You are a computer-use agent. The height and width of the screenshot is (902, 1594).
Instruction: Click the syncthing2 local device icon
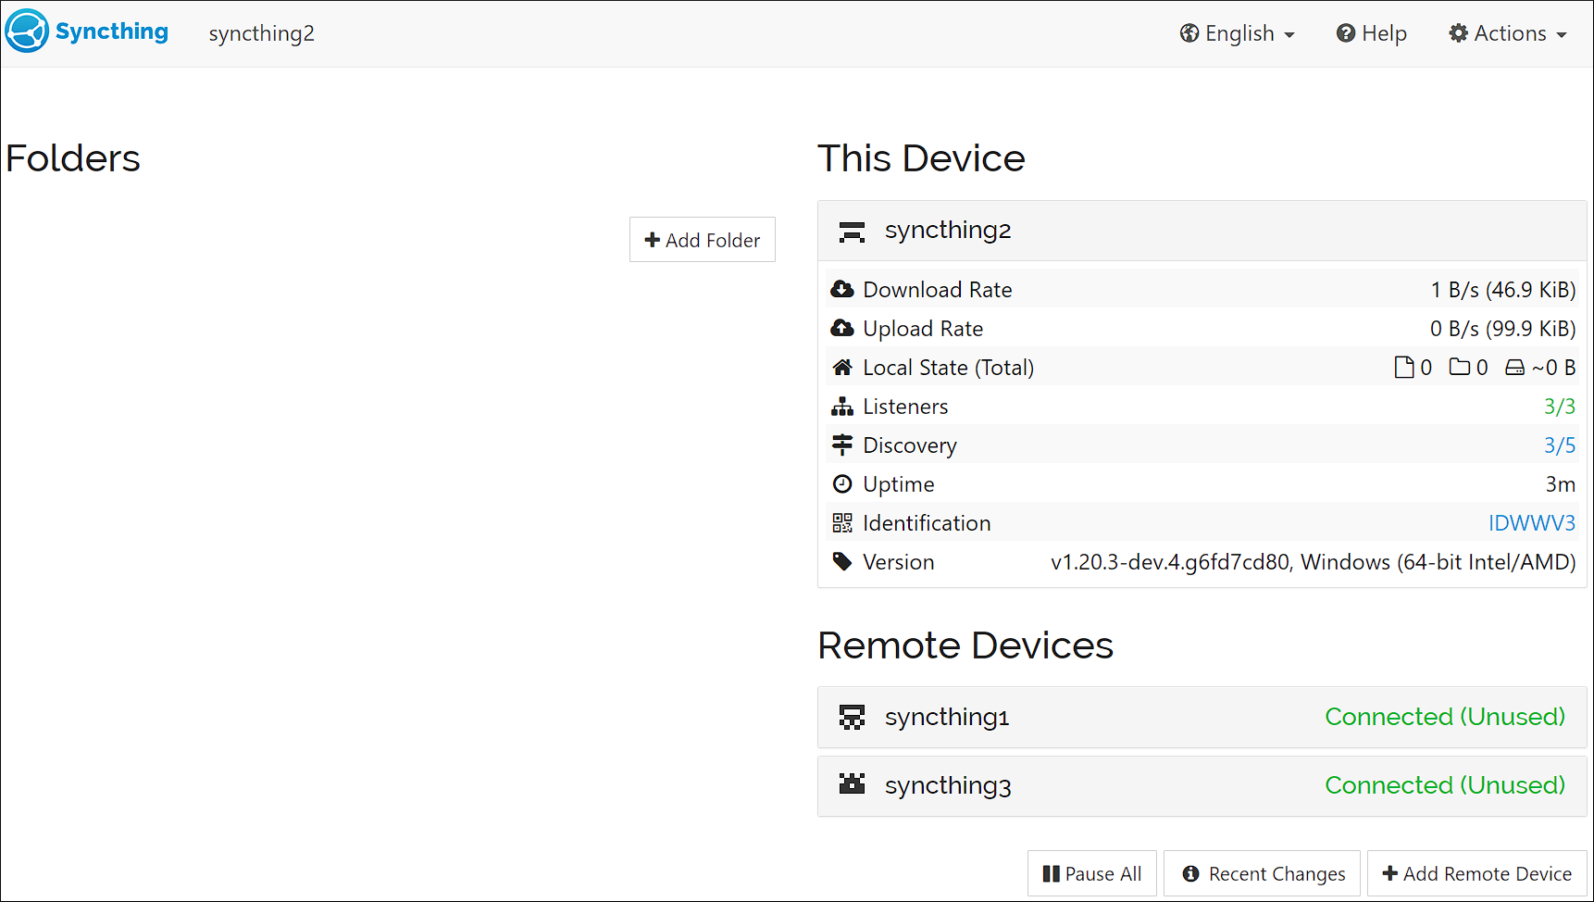click(x=852, y=232)
